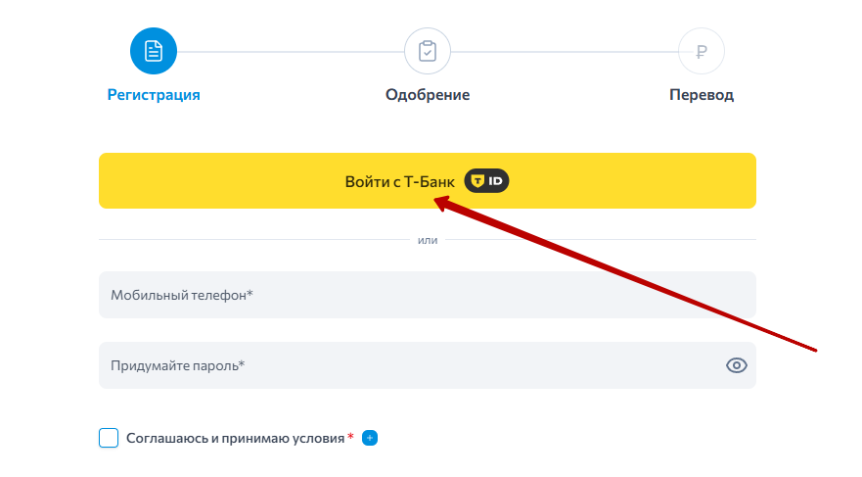Image resolution: width=862 pixels, height=477 pixels.
Task: Click the или divider text
Action: coord(428,240)
